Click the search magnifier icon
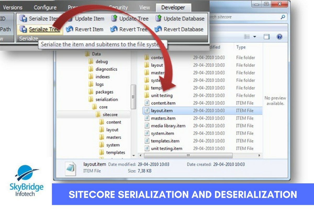 click(x=283, y=17)
